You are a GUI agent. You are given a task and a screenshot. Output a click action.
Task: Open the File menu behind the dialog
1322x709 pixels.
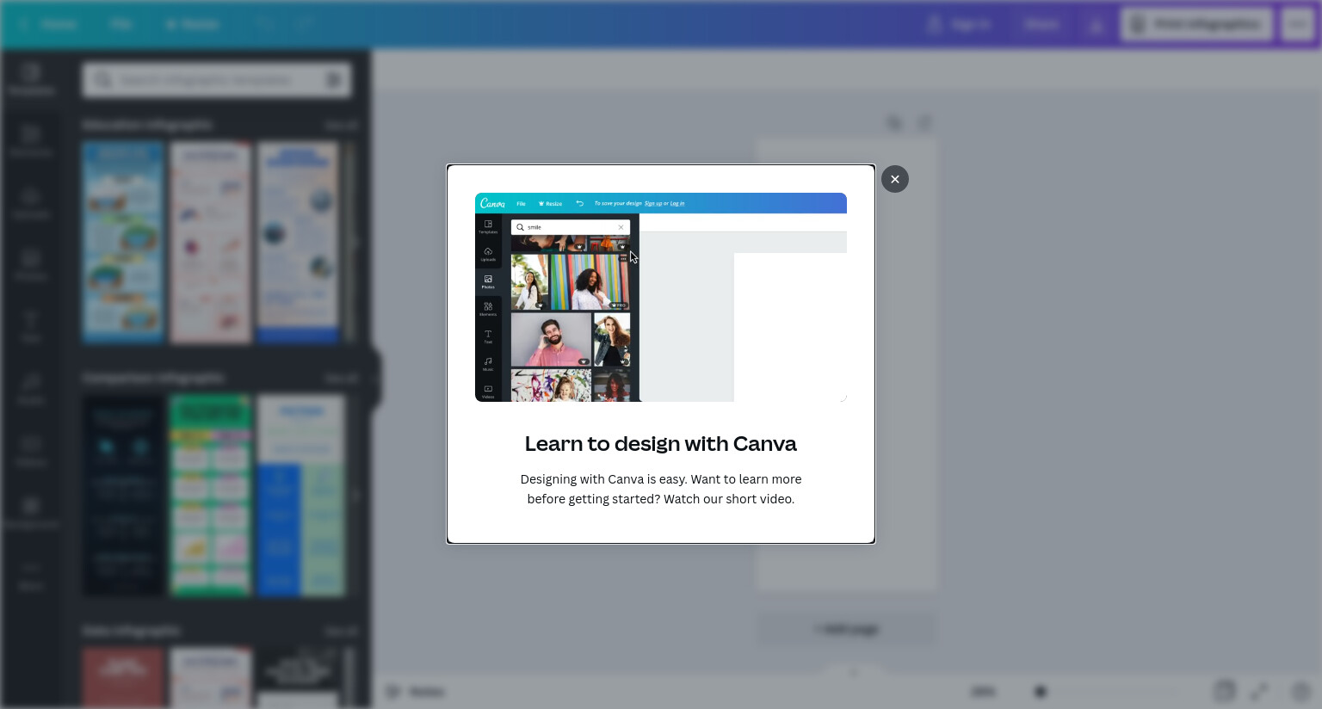pos(120,24)
